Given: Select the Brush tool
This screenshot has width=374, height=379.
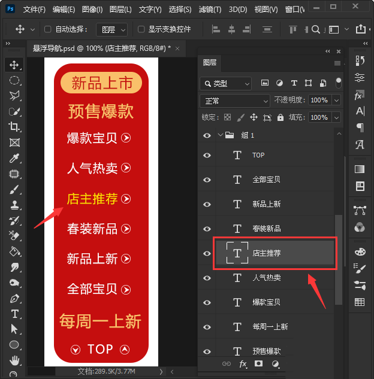Looking at the screenshot, I should [14, 189].
